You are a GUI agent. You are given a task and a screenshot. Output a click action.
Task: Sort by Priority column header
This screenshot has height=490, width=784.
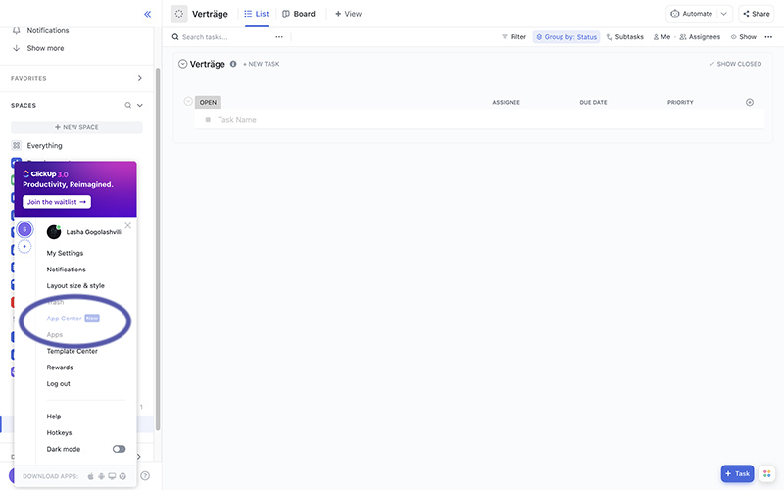point(680,103)
